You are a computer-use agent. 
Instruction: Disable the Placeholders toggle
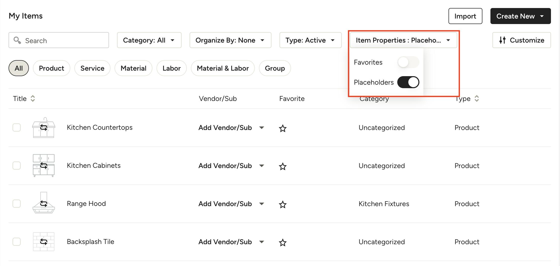[408, 82]
